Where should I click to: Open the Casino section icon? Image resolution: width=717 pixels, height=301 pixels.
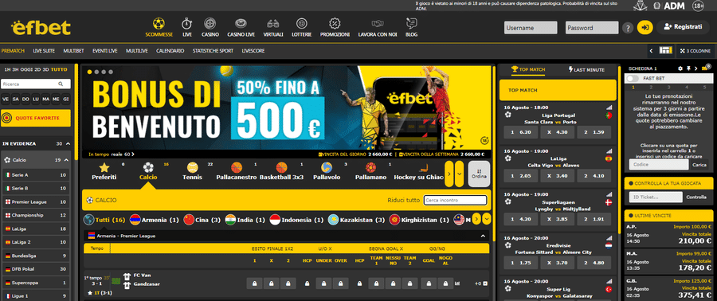tap(210, 23)
